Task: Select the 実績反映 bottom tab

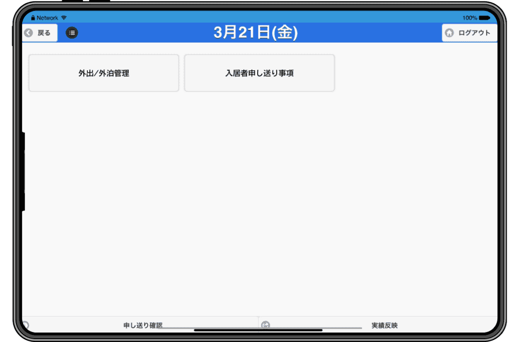Action: (x=378, y=325)
